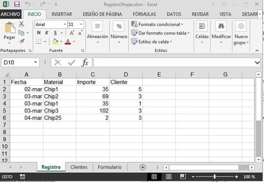Click the Save icon in quick access toolbar
The height and width of the screenshot is (182, 264).
[17, 4]
